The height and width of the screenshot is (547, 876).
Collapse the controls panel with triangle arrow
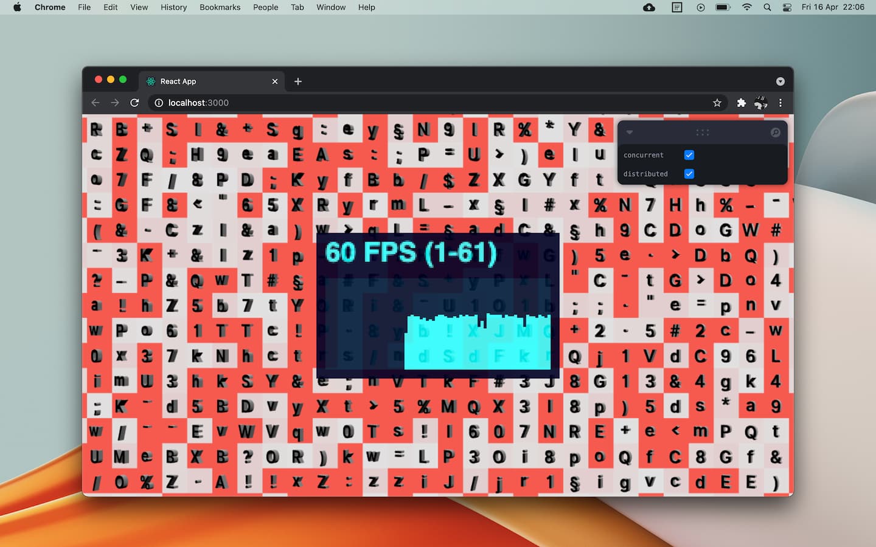pos(630,132)
